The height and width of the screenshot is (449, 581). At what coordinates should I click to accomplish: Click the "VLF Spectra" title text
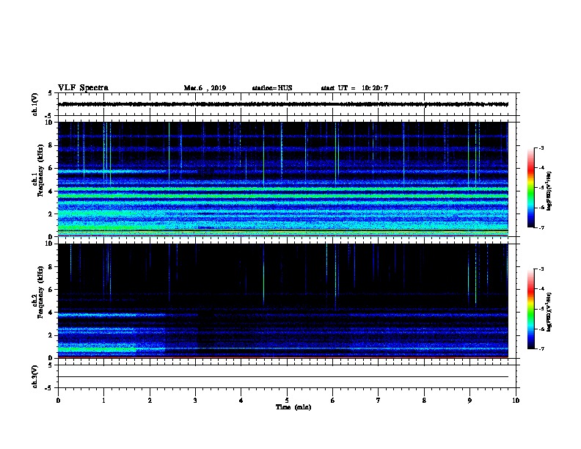[83, 88]
